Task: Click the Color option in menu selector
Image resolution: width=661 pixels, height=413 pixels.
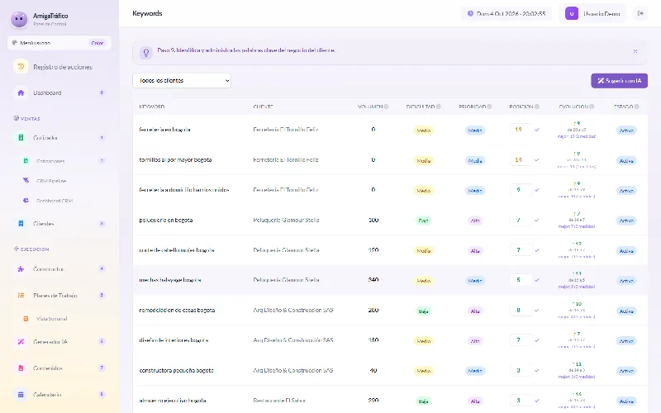Action: point(97,43)
